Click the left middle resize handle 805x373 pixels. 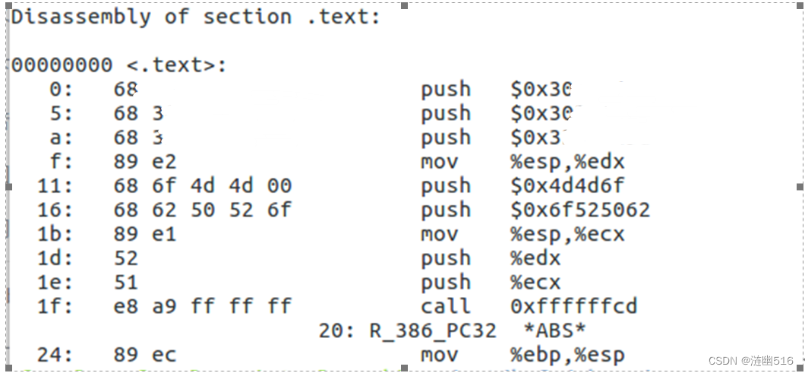point(8,187)
